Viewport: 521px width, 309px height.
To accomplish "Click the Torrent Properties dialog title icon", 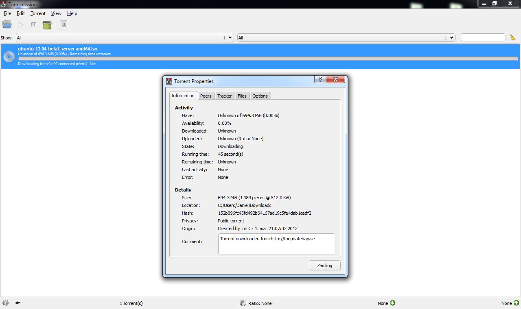I will point(169,81).
